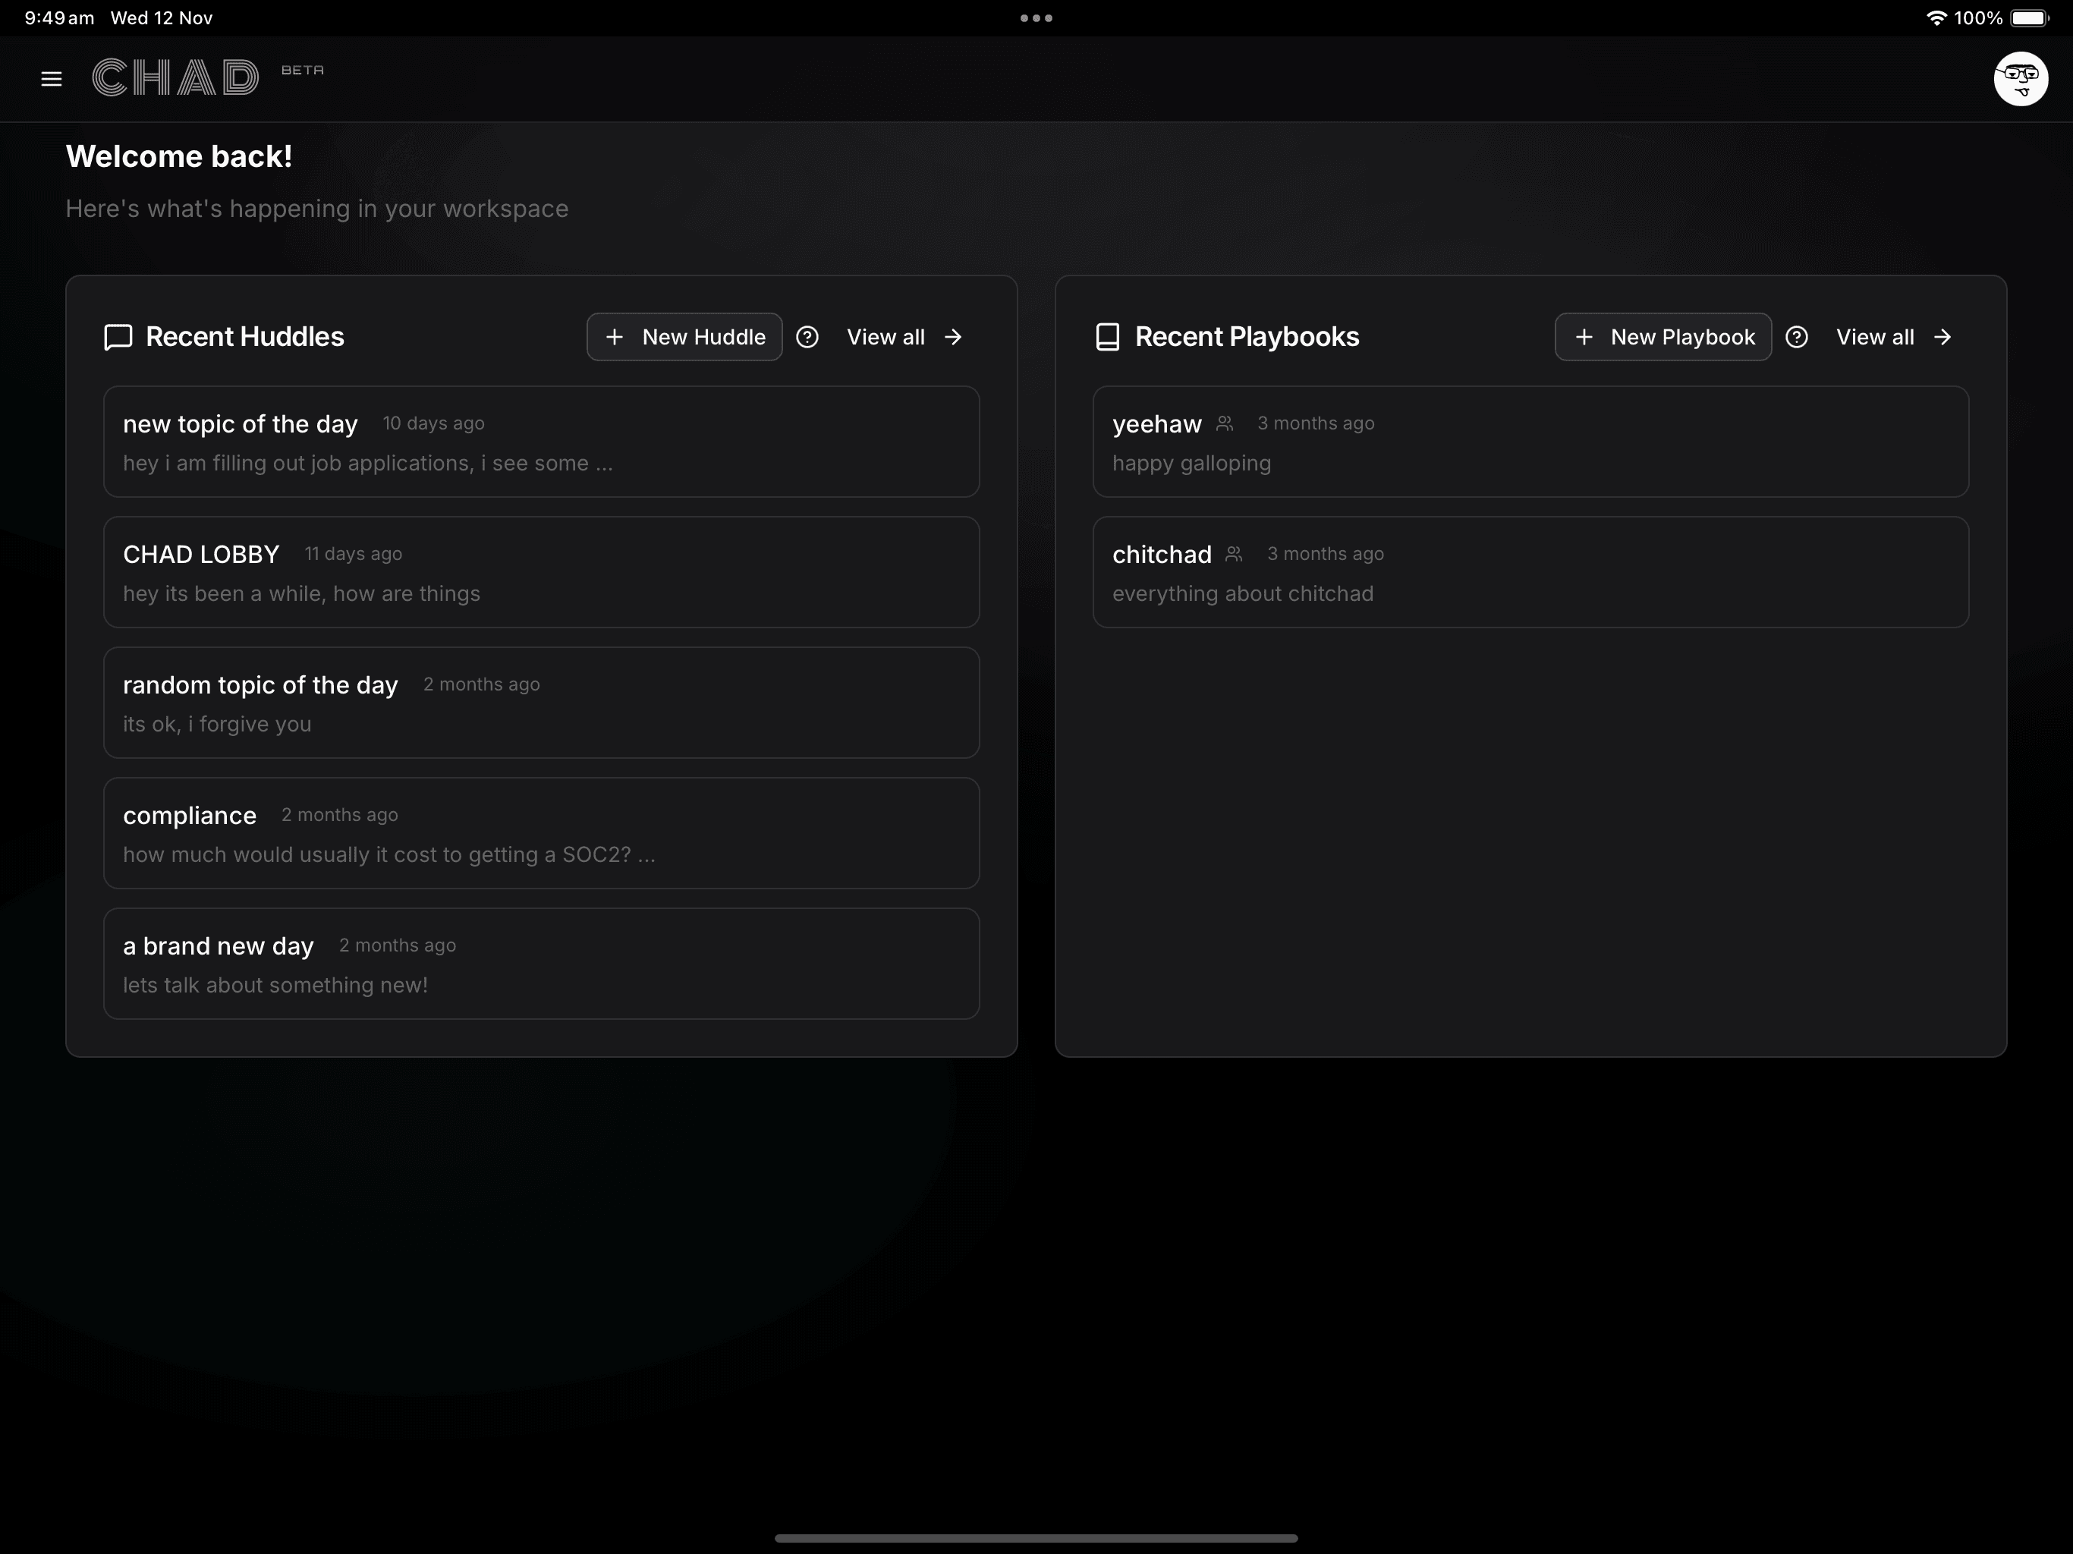View all recent playbooks

pos(1893,338)
